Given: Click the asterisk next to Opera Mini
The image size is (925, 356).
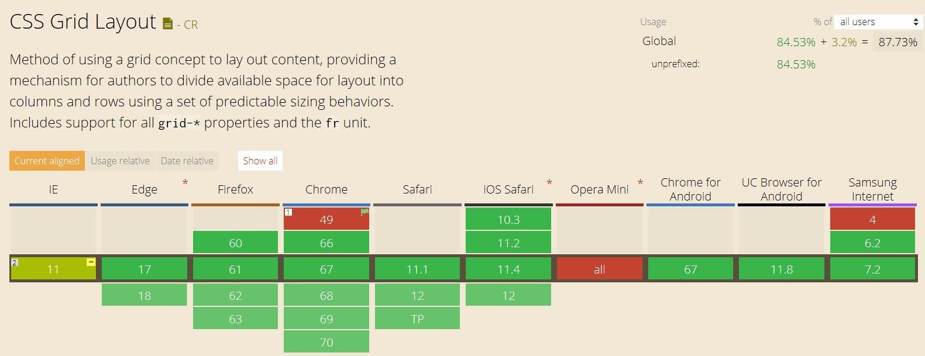Looking at the screenshot, I should click(x=640, y=183).
